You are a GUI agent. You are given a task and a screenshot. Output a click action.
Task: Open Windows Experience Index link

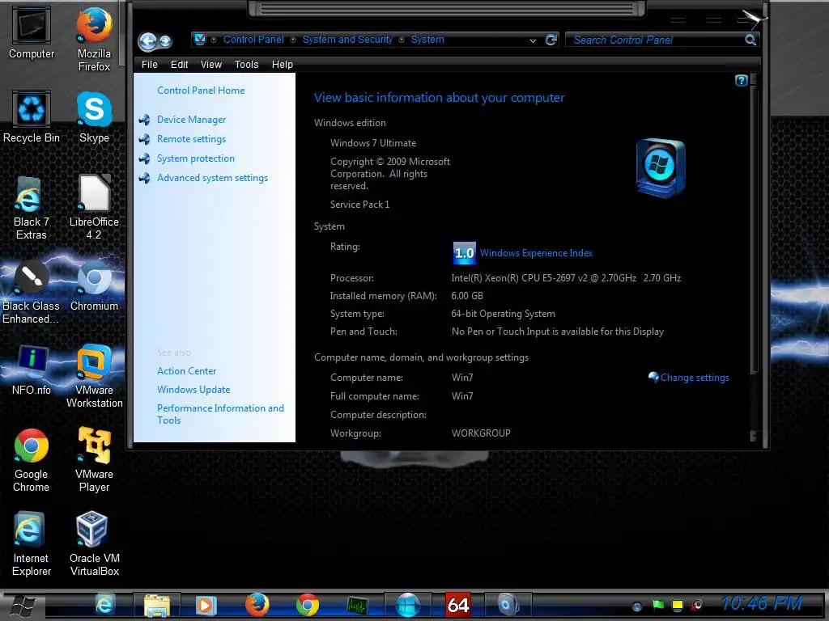point(536,253)
